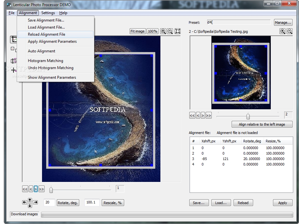Jump to last frame in right viewer

click(209, 115)
